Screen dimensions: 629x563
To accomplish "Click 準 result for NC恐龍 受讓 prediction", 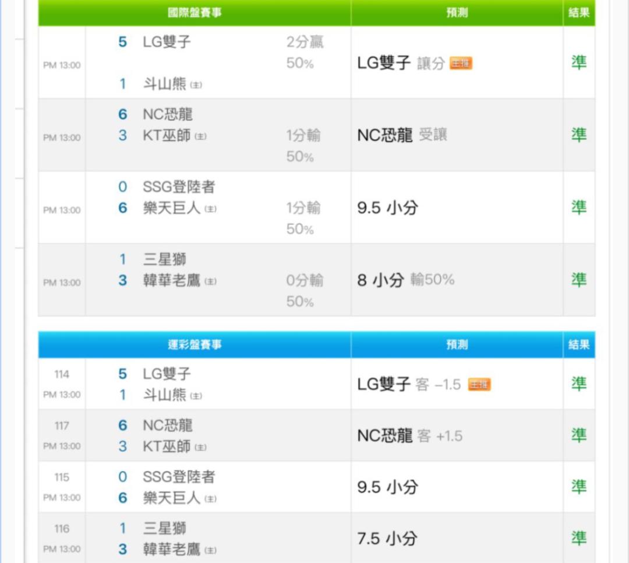I will (579, 135).
